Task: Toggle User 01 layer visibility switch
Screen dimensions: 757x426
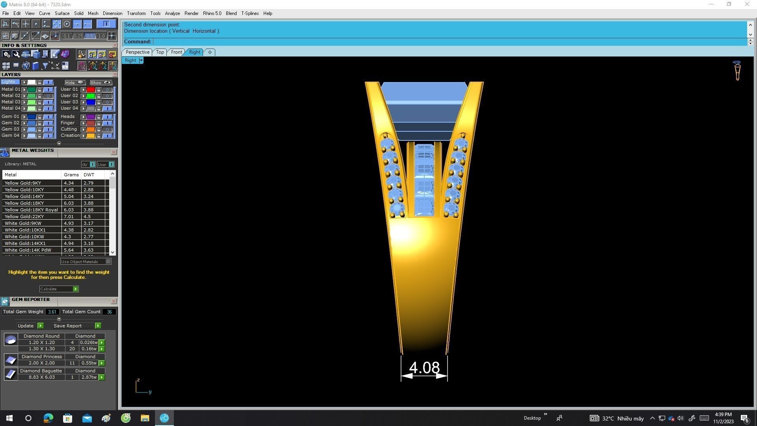Action: pyautogui.click(x=107, y=90)
